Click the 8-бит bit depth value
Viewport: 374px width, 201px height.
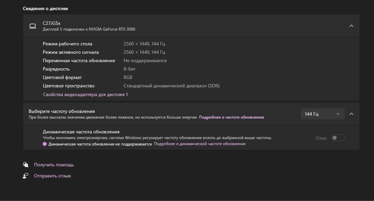click(x=129, y=69)
